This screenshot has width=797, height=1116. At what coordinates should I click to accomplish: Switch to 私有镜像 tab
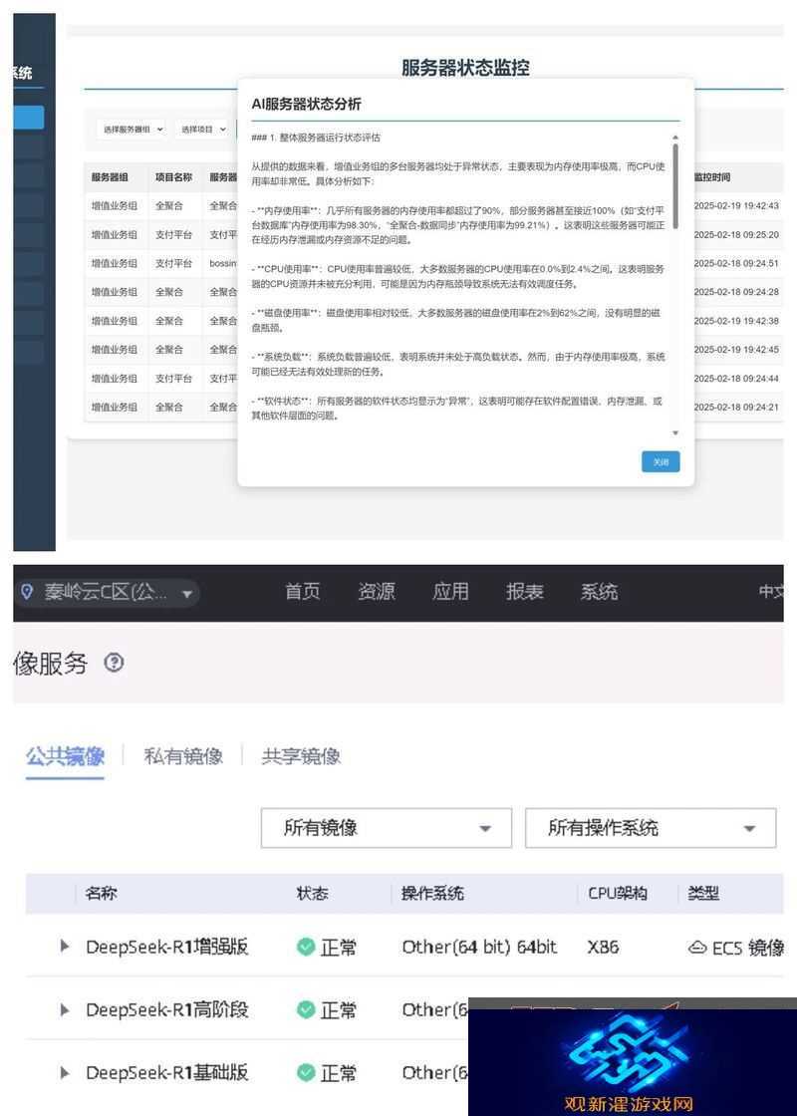tap(183, 756)
